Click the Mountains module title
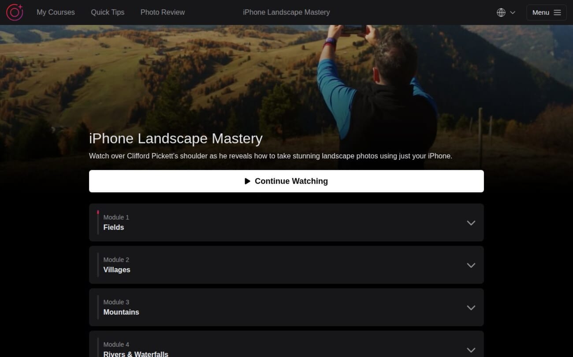The width and height of the screenshot is (573, 357). pos(121,312)
